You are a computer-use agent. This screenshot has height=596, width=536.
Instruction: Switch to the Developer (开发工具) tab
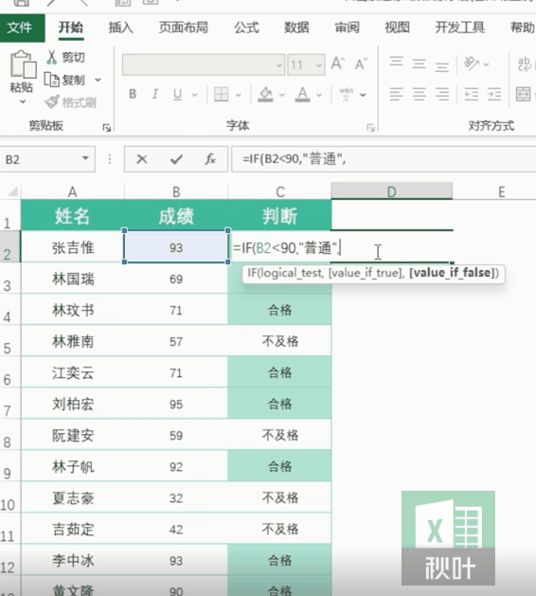click(x=460, y=27)
